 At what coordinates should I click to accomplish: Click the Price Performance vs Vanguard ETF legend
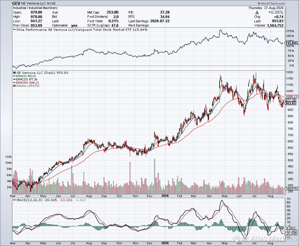click(x=80, y=30)
